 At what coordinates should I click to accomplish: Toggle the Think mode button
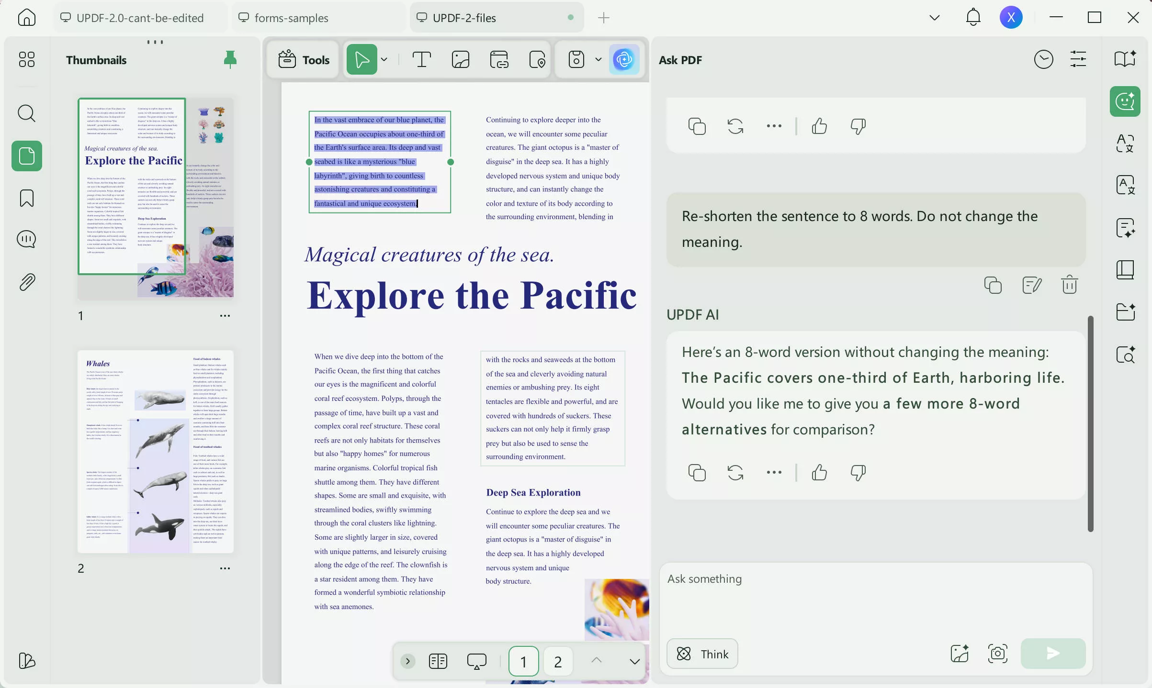click(702, 654)
